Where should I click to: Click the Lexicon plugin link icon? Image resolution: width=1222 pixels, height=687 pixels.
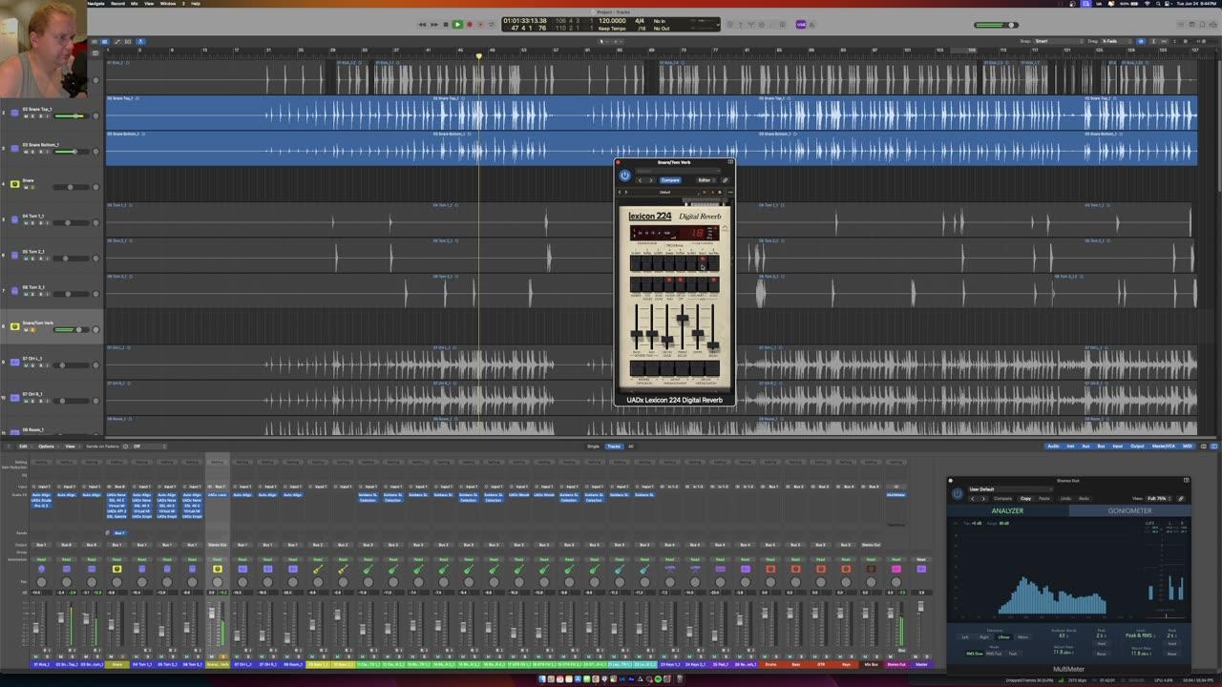725,180
